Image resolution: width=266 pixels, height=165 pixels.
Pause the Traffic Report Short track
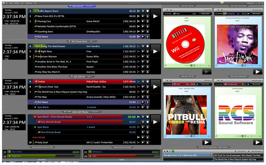pos(143,11)
